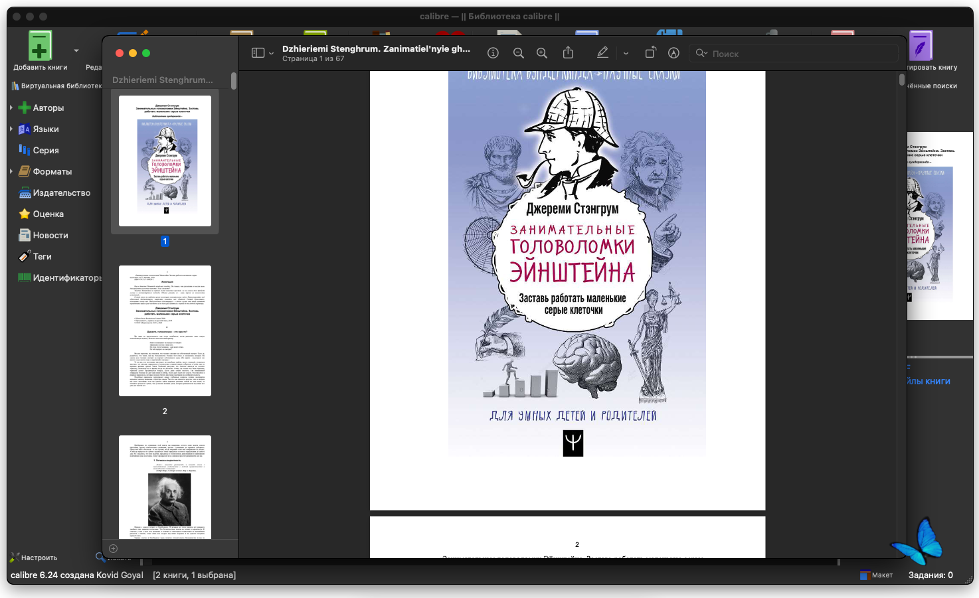Screen dimensions: 979x598
Task: Toggle the sidebar view button
Action: [258, 53]
